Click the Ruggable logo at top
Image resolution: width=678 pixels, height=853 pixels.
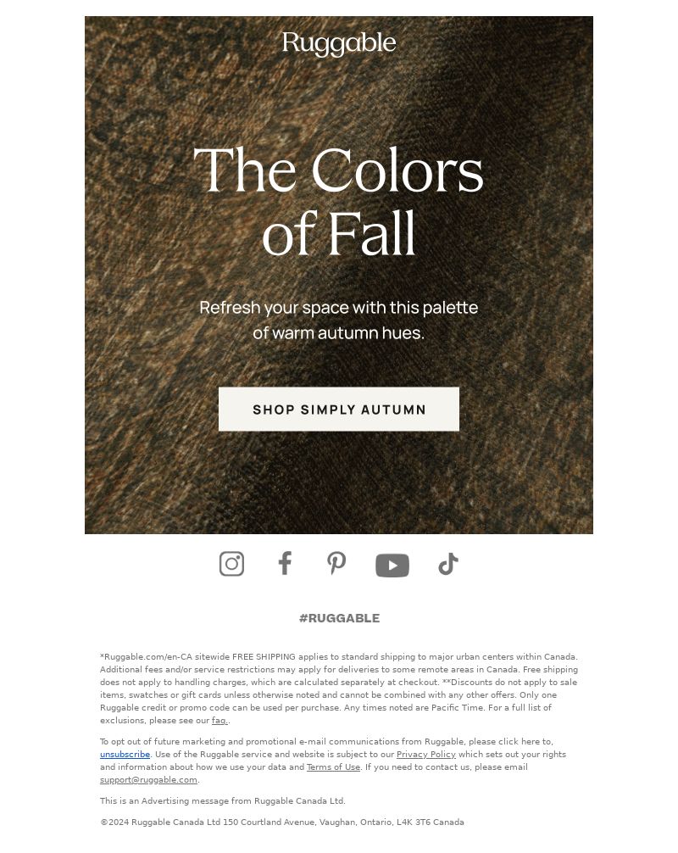(x=339, y=43)
